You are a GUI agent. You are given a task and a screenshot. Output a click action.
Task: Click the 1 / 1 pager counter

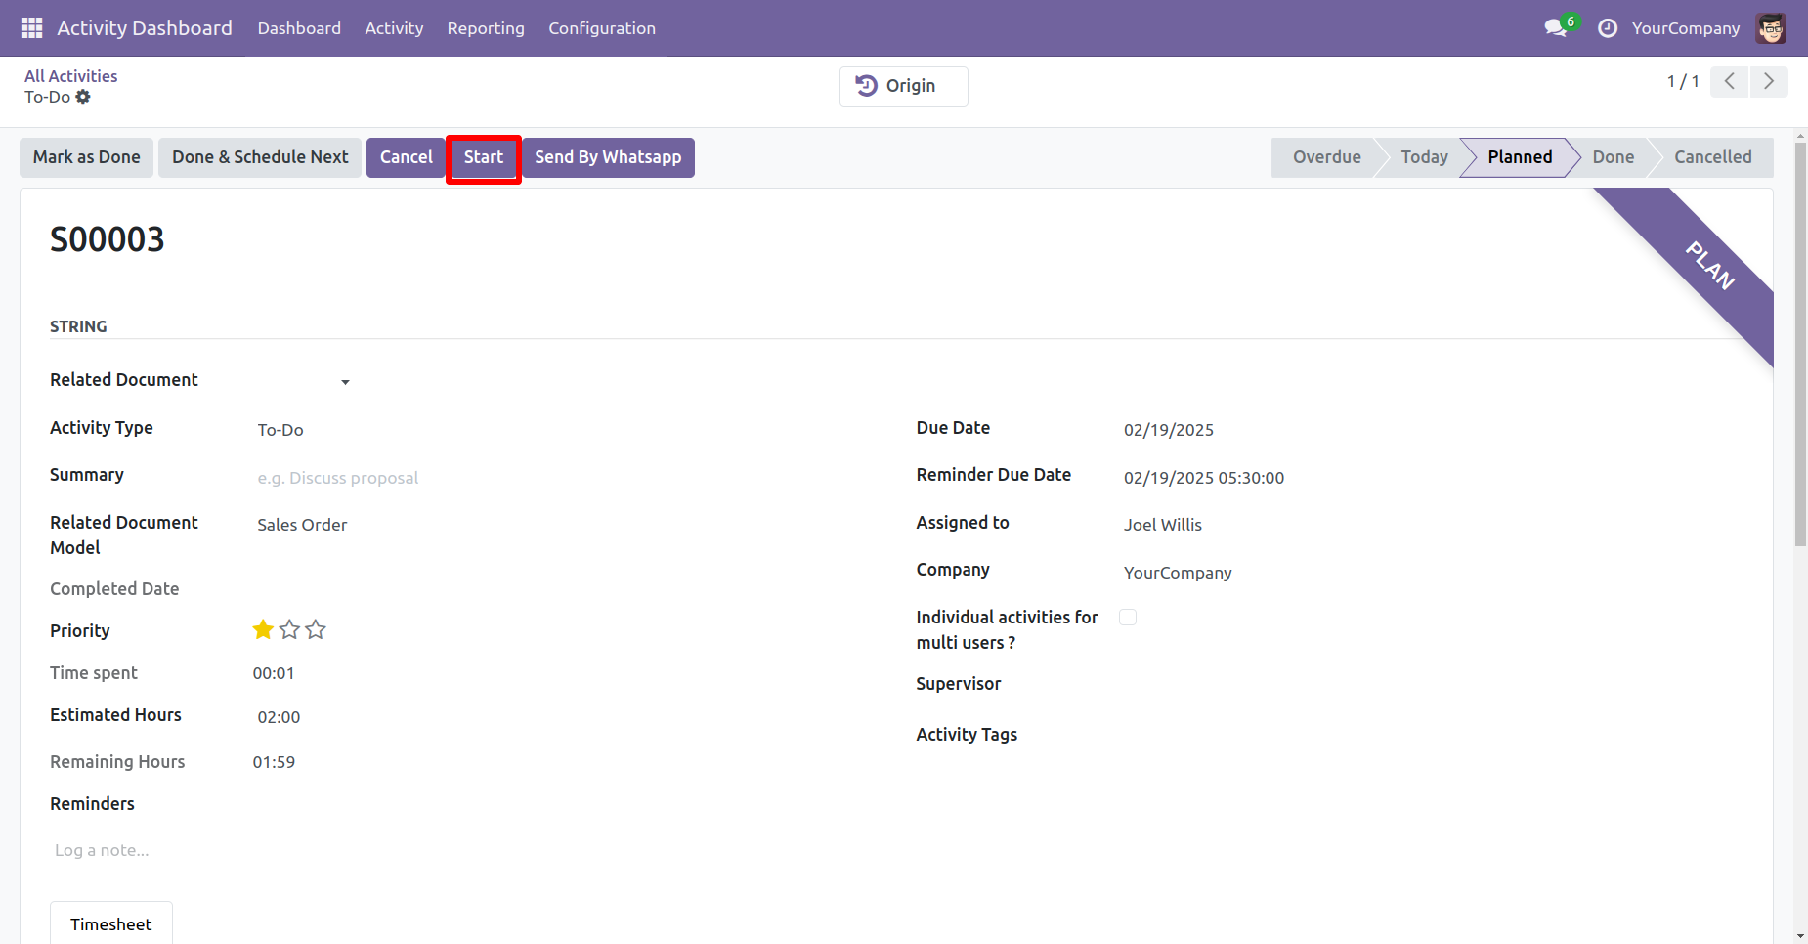1683,81
